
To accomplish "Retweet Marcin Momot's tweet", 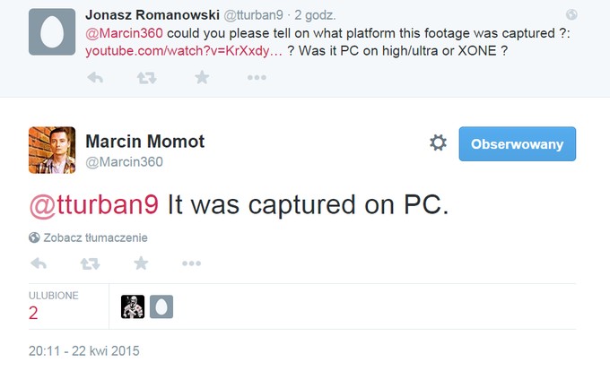I will point(90,263).
